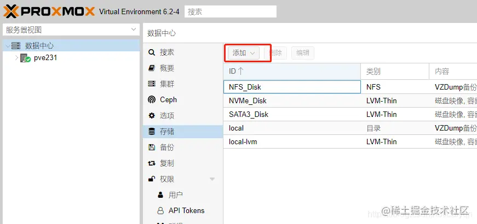Open the 集群 menu item

click(x=183, y=84)
